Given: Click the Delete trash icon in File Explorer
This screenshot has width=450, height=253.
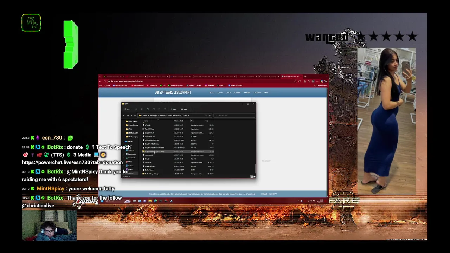Looking at the screenshot, I should point(165,109).
